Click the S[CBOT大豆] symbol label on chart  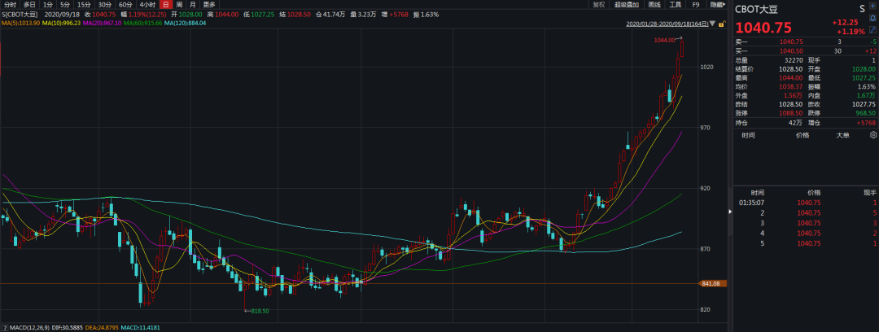pyautogui.click(x=21, y=15)
